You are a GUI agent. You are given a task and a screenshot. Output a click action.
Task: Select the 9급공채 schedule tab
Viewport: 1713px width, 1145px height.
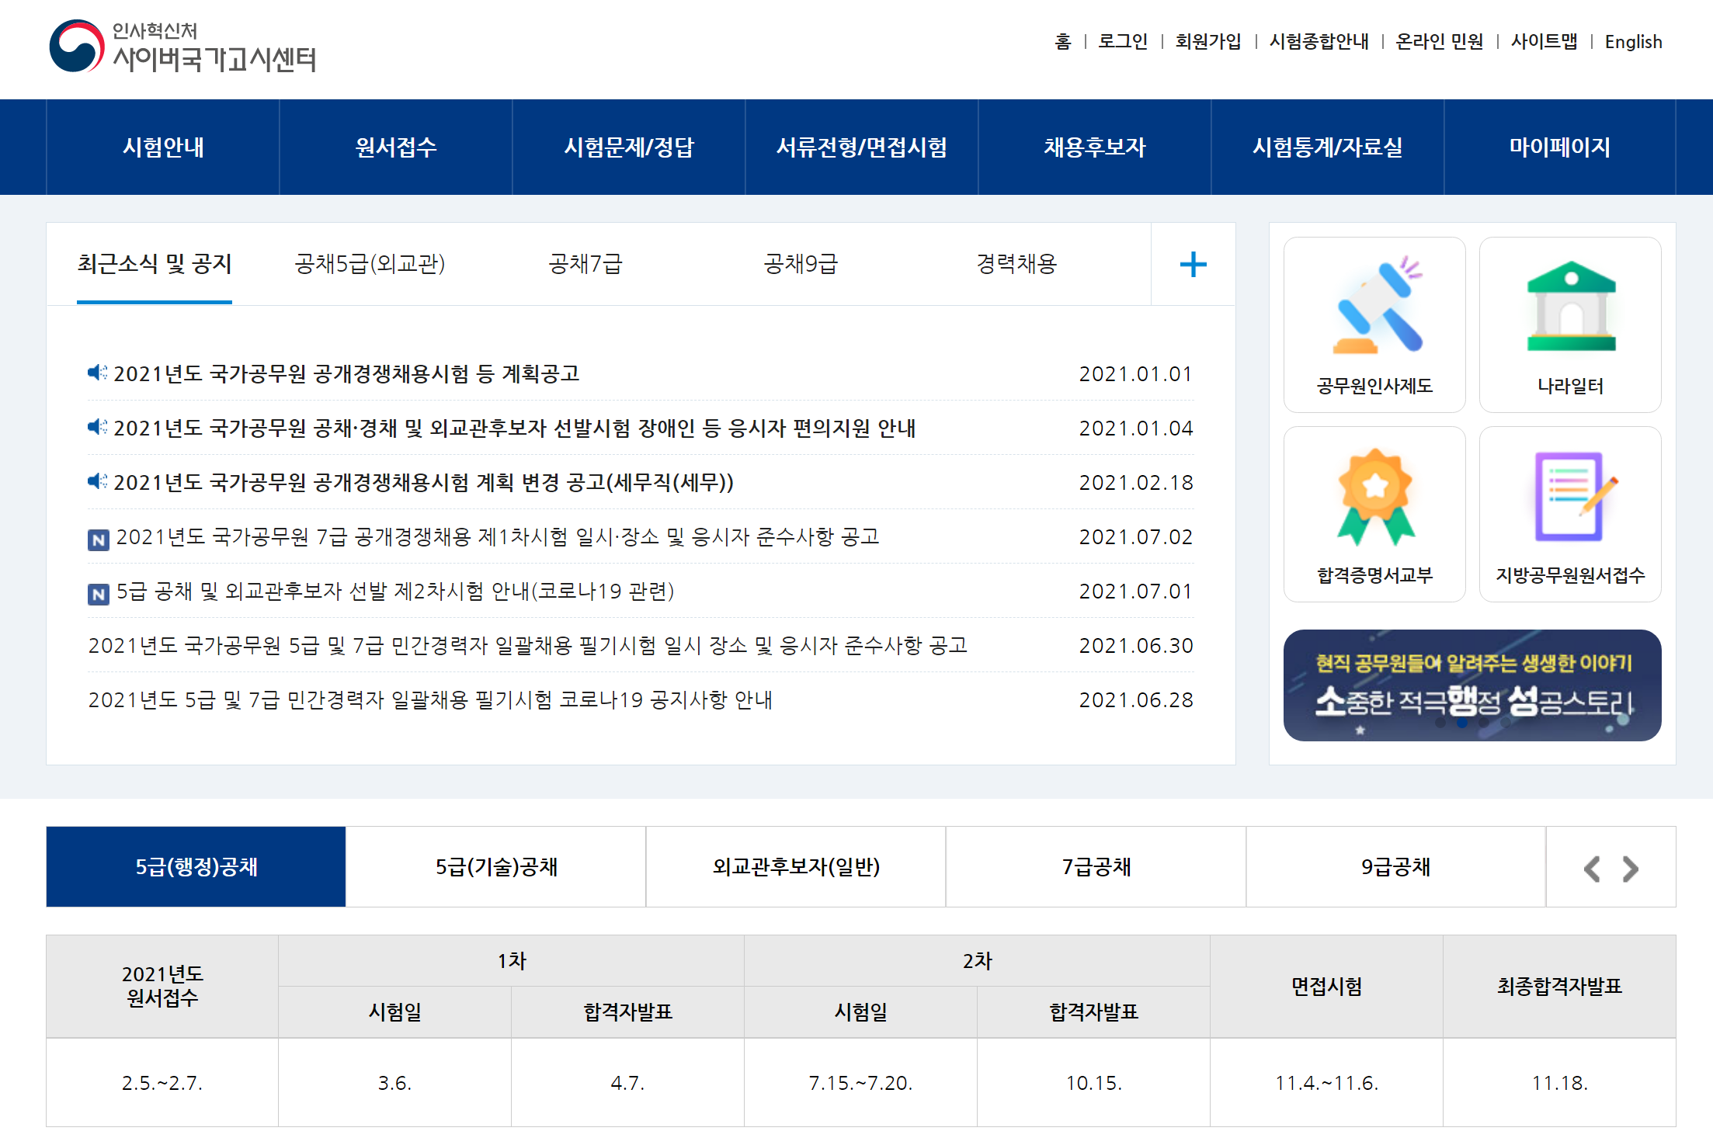[x=1395, y=867]
